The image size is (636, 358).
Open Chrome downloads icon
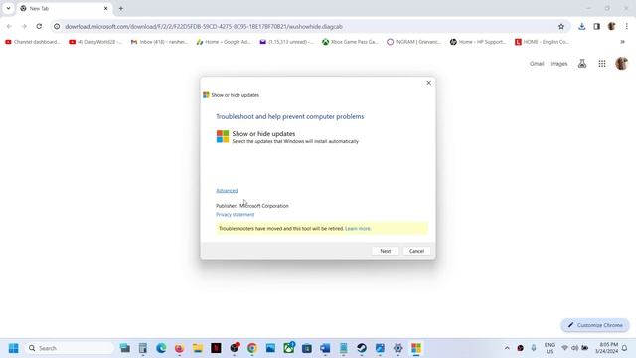coord(582,27)
